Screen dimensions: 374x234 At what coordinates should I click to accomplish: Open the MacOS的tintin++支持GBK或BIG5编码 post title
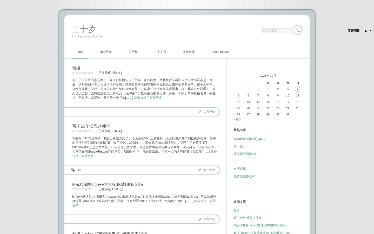point(108,184)
